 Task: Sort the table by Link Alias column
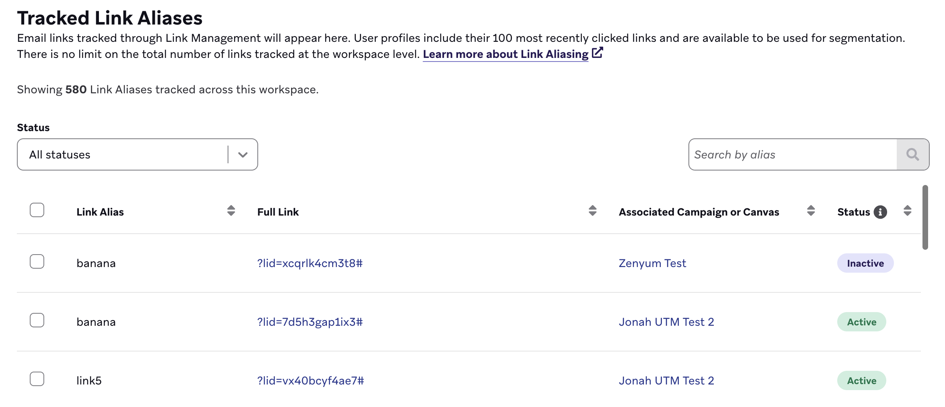[231, 211]
